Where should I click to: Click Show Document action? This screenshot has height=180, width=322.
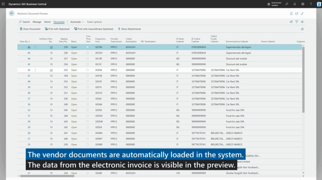30,29
